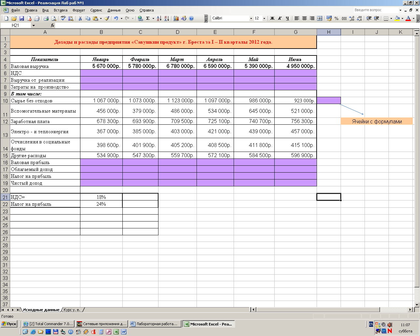Image resolution: width=420 pixels, height=336 pixels.
Task: Open Print Preview
Action: [54, 18]
